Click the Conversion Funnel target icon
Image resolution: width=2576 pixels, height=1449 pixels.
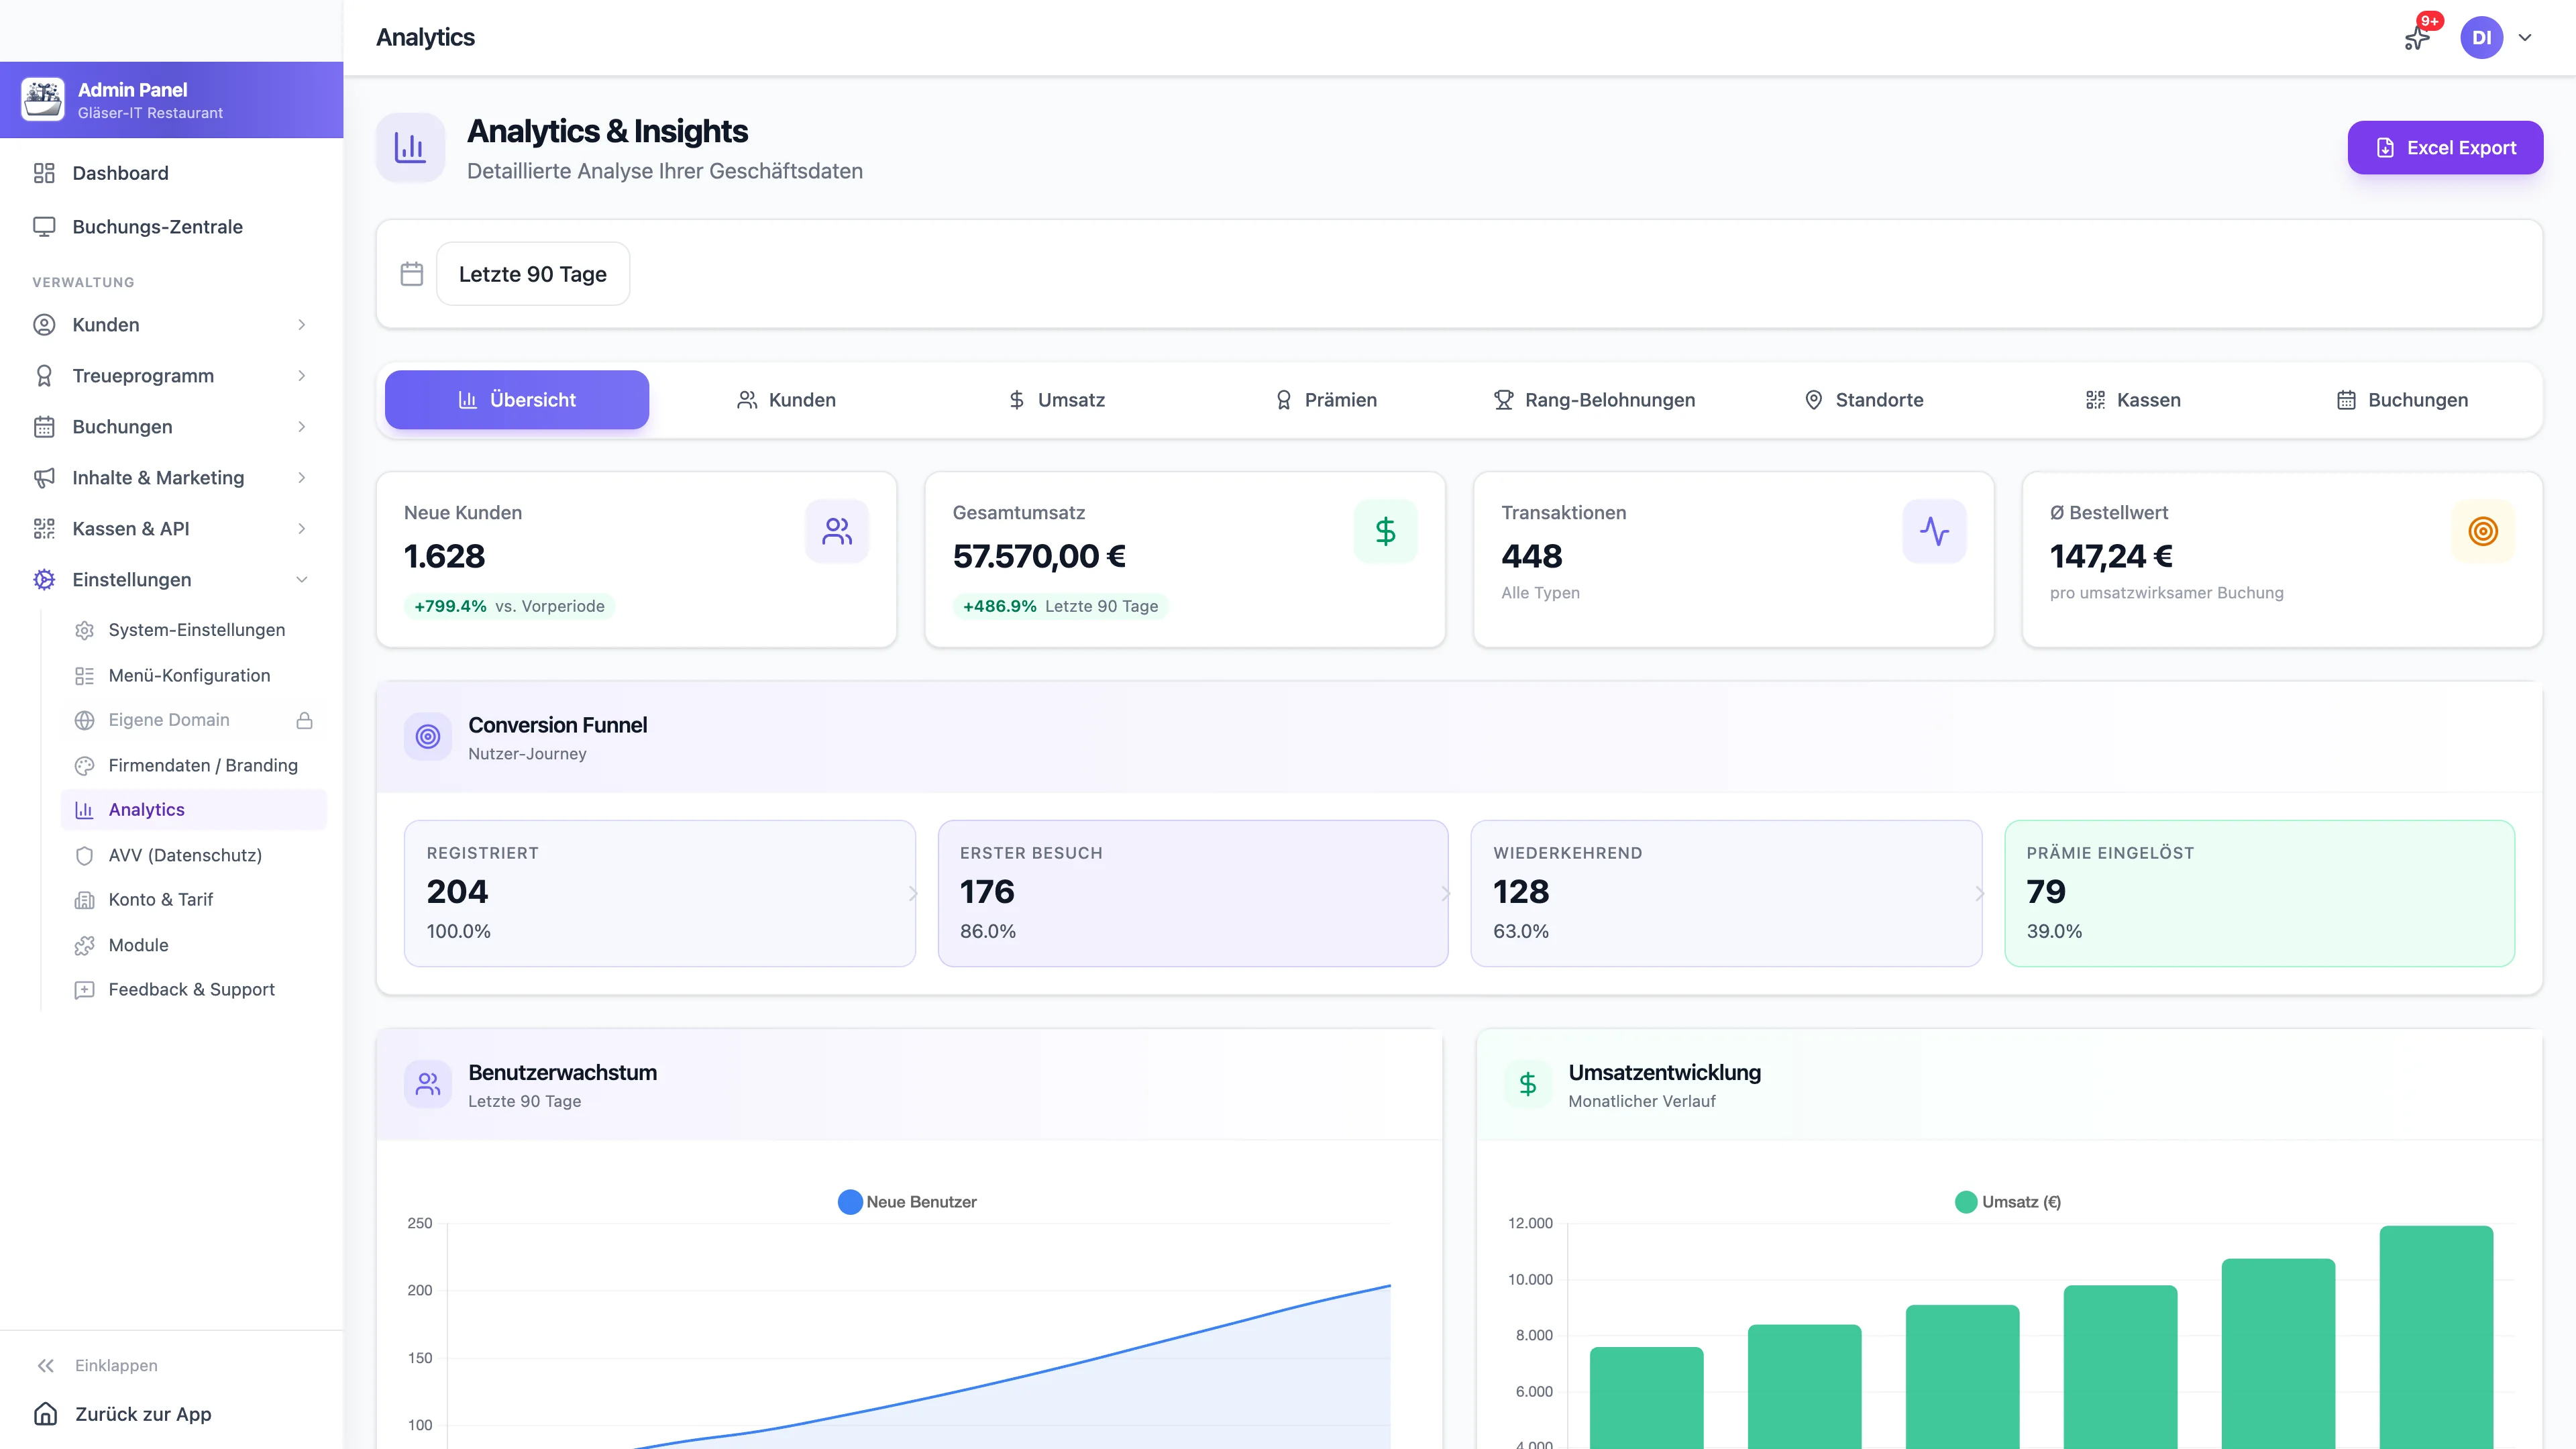point(428,737)
